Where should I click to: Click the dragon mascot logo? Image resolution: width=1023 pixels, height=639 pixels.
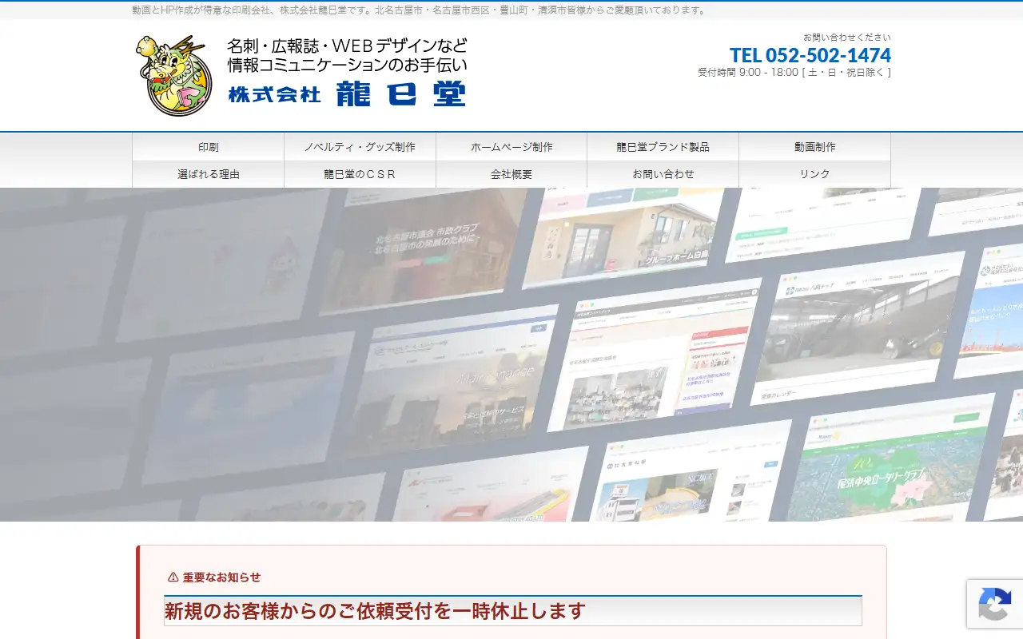point(173,75)
